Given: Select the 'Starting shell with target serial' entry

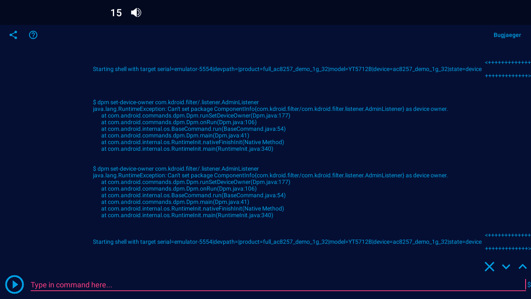Looking at the screenshot, I should coord(287,69).
